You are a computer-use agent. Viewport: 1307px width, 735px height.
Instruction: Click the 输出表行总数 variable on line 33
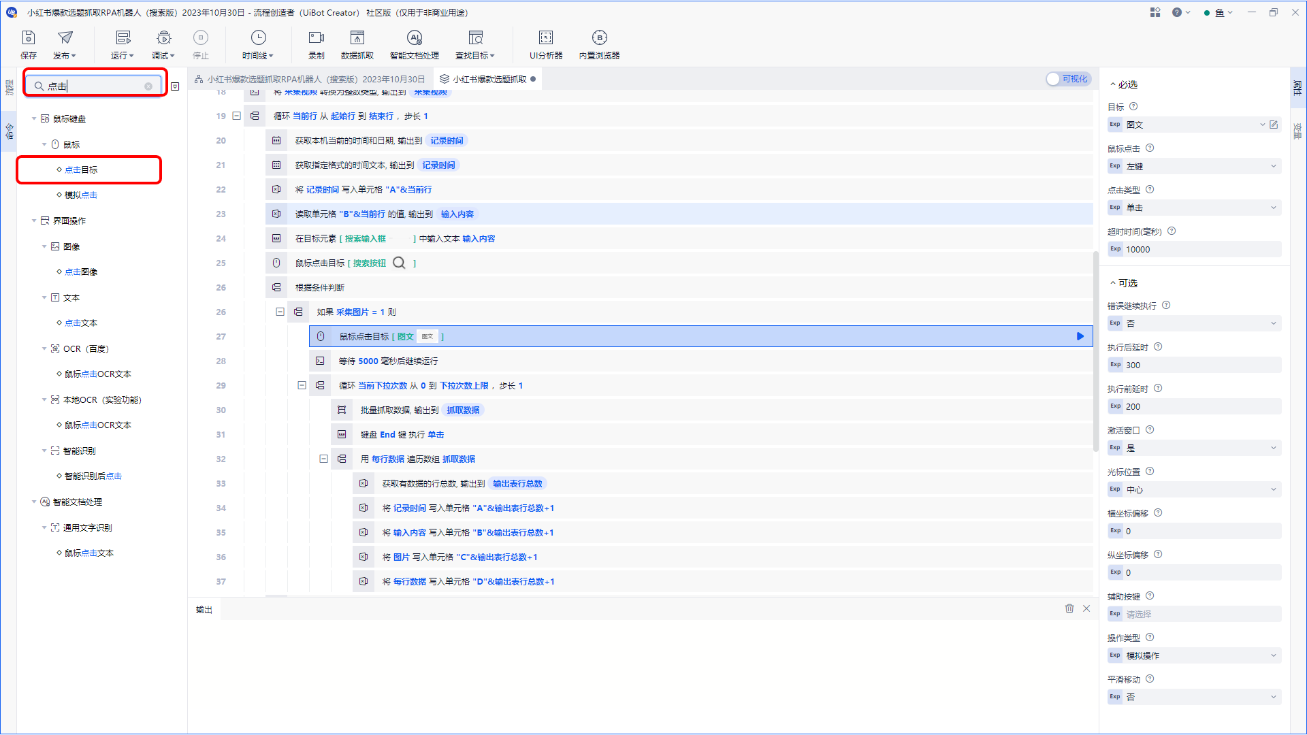[517, 483]
